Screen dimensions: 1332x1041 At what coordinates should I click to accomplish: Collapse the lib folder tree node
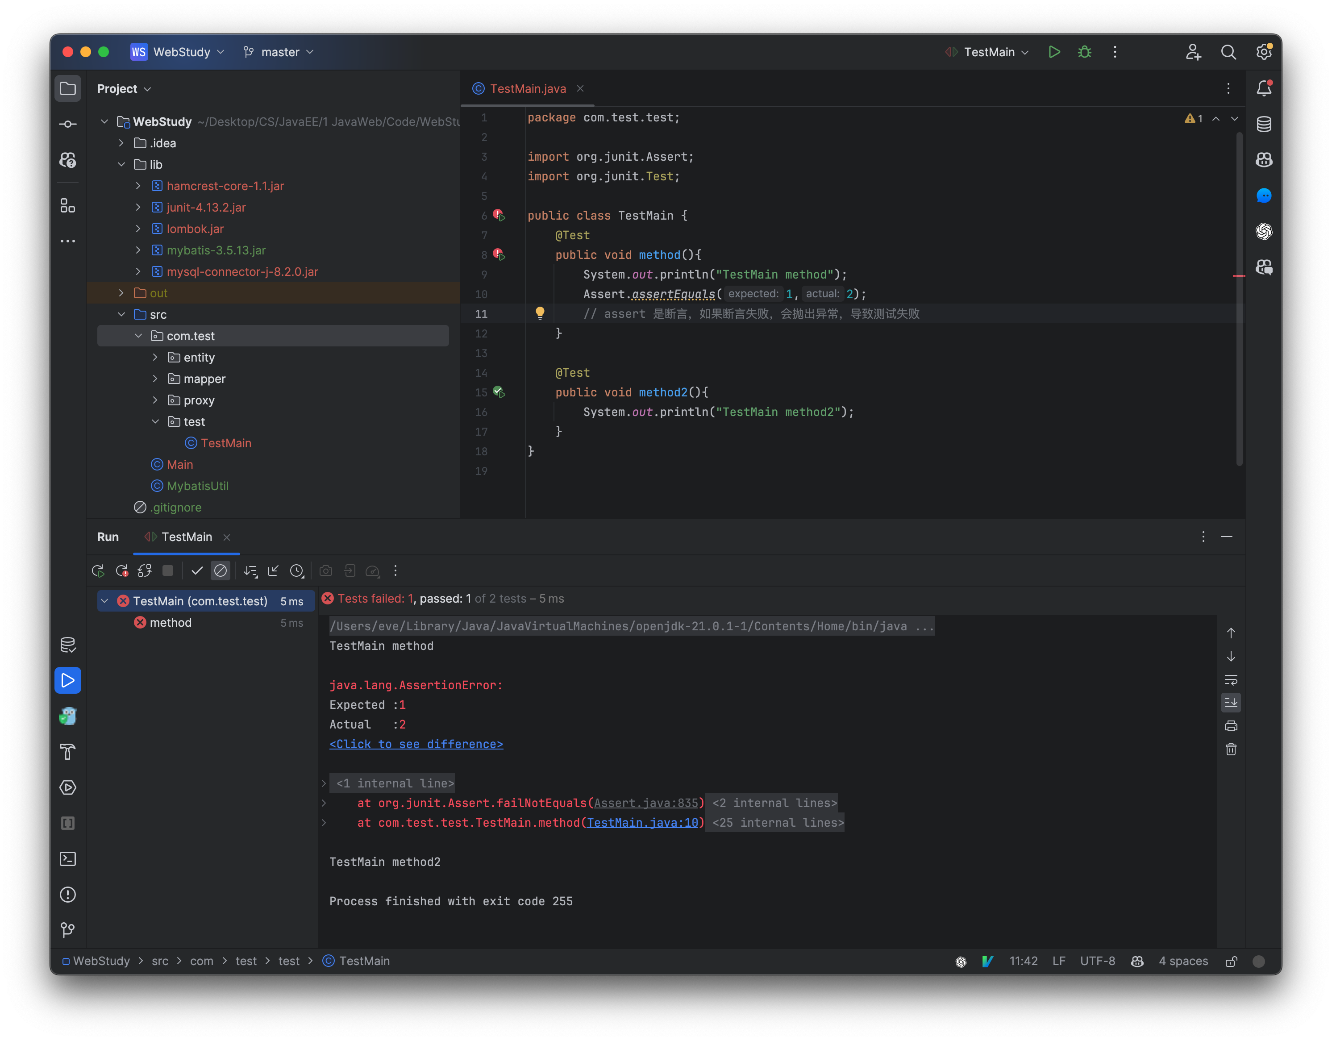[121, 165]
